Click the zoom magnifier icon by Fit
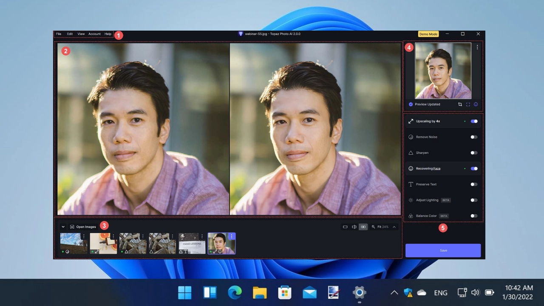The width and height of the screenshot is (544, 306). [373, 227]
